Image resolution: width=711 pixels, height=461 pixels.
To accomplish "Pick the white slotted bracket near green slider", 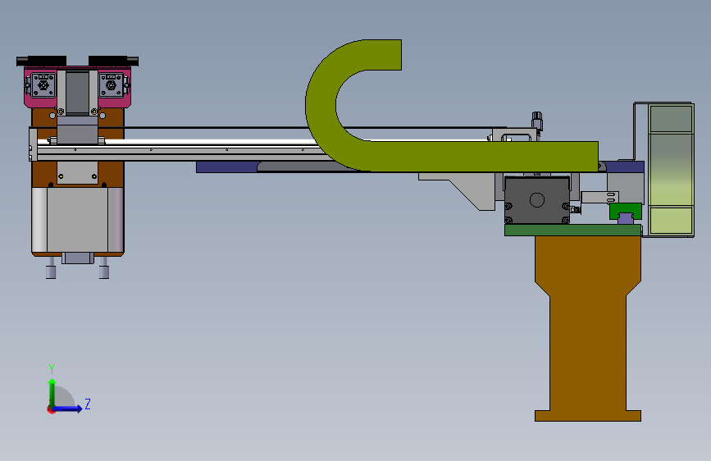I will [599, 198].
